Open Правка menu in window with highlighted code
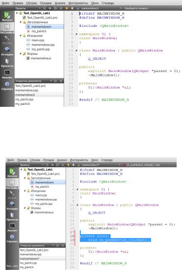 tap(22, 160)
